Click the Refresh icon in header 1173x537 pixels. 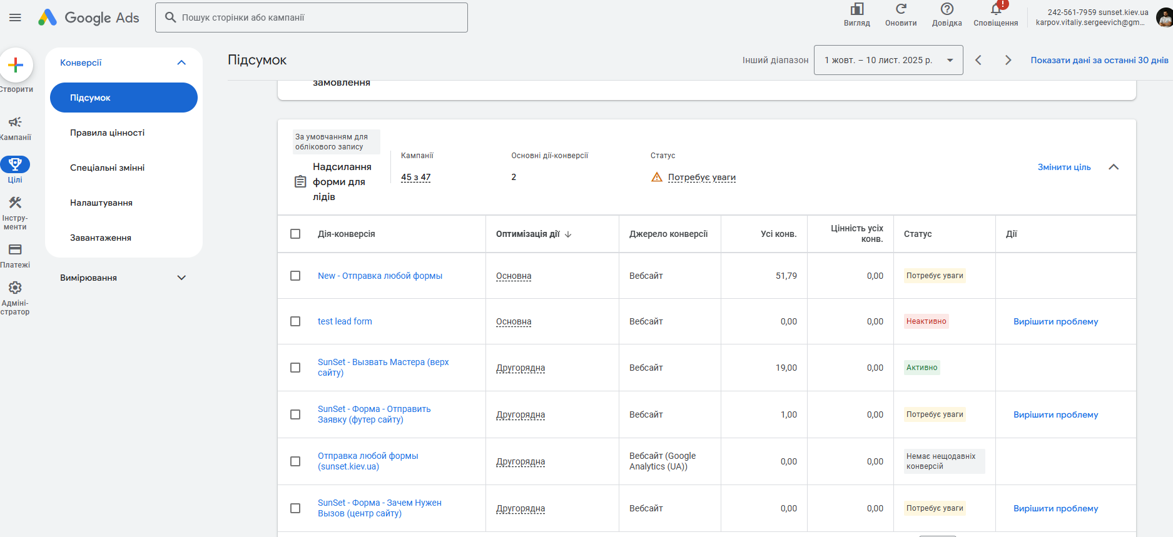pos(901,9)
